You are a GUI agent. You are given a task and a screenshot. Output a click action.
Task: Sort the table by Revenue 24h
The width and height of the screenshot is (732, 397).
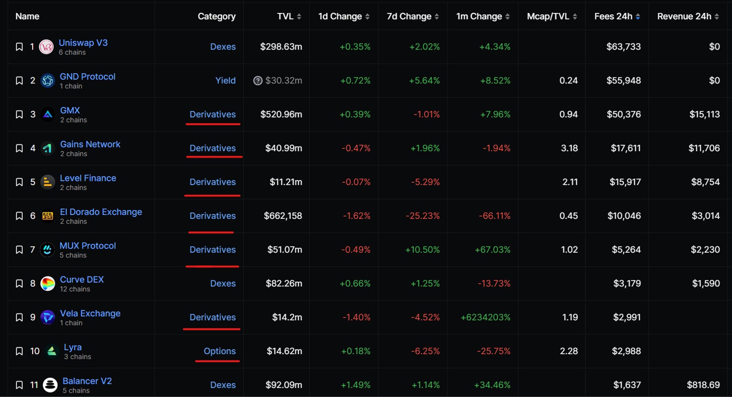(x=688, y=17)
